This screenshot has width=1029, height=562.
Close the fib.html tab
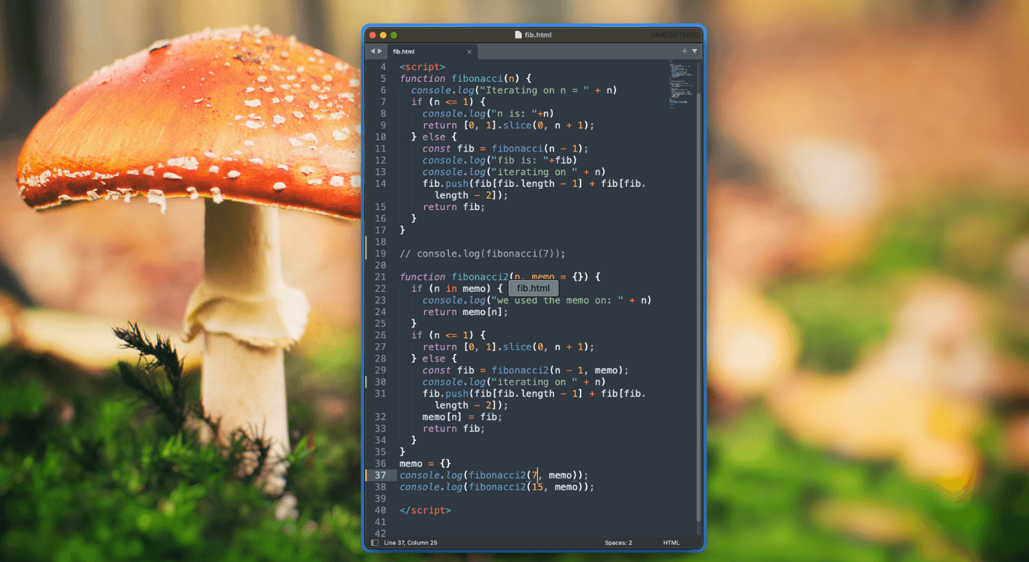(469, 52)
